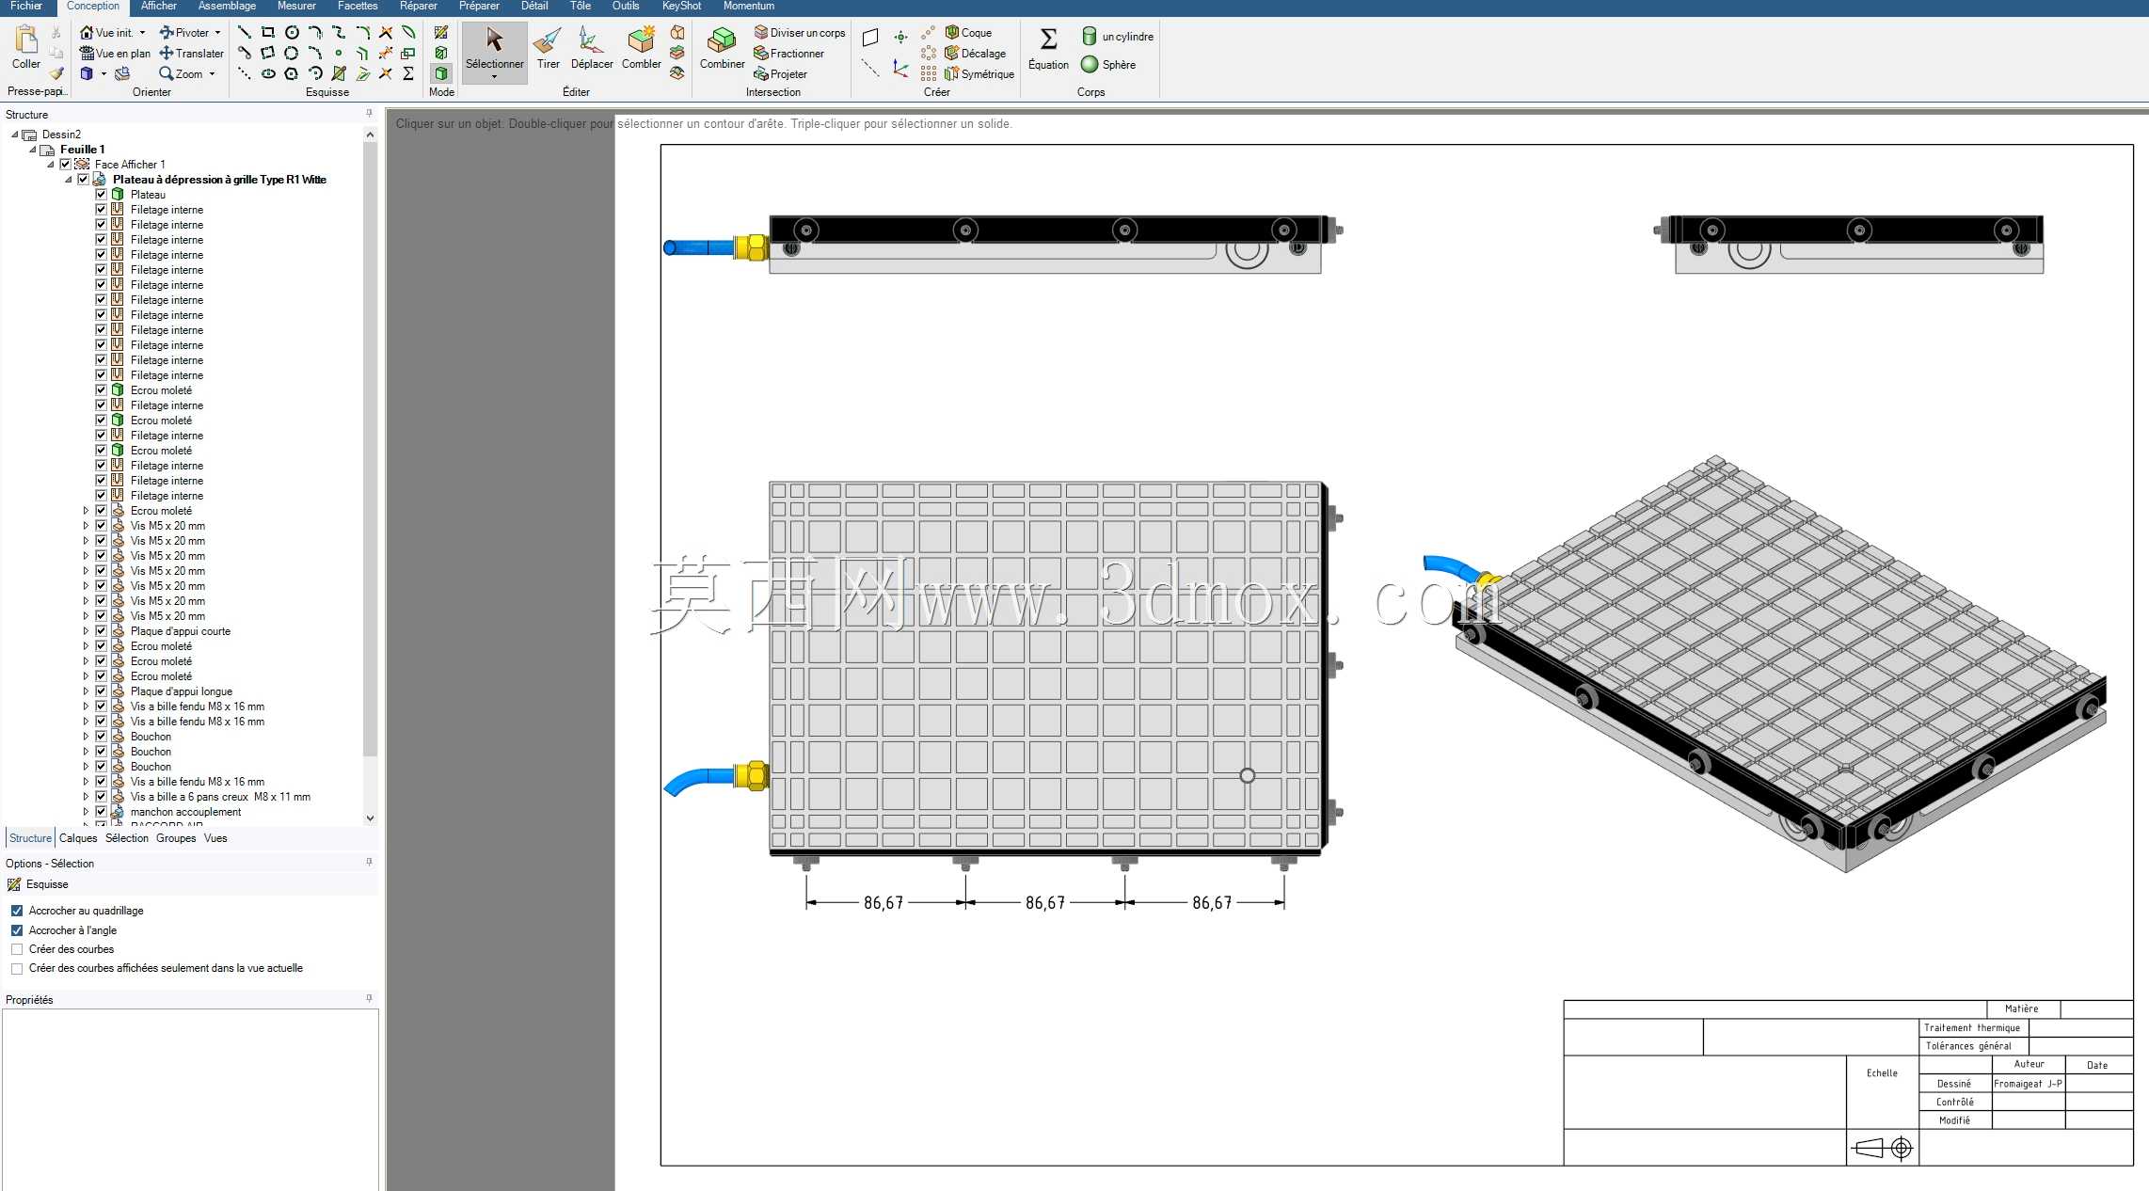Select the Combler fill tool
The image size is (2149, 1191).
click(x=641, y=49)
